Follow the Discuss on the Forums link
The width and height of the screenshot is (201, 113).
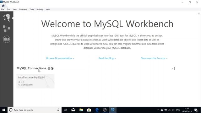pyautogui.click(x=154, y=58)
